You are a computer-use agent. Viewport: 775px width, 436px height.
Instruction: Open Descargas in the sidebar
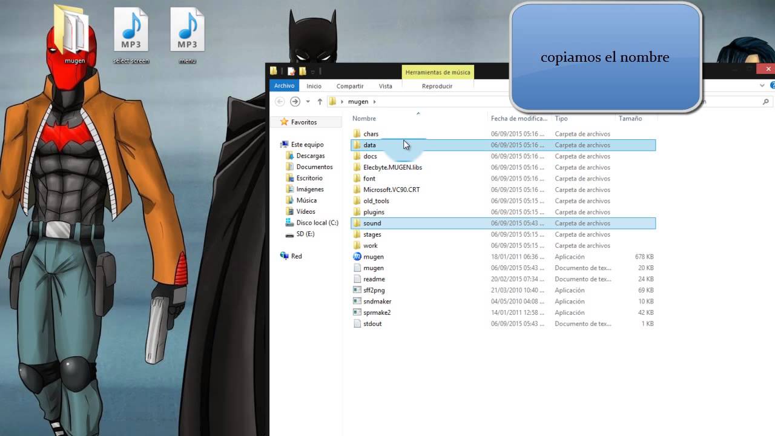click(x=311, y=156)
